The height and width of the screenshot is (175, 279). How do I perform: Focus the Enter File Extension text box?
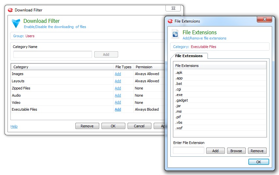coord(188,151)
